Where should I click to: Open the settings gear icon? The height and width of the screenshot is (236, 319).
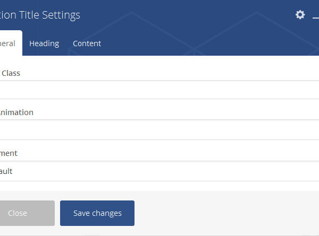click(x=300, y=15)
